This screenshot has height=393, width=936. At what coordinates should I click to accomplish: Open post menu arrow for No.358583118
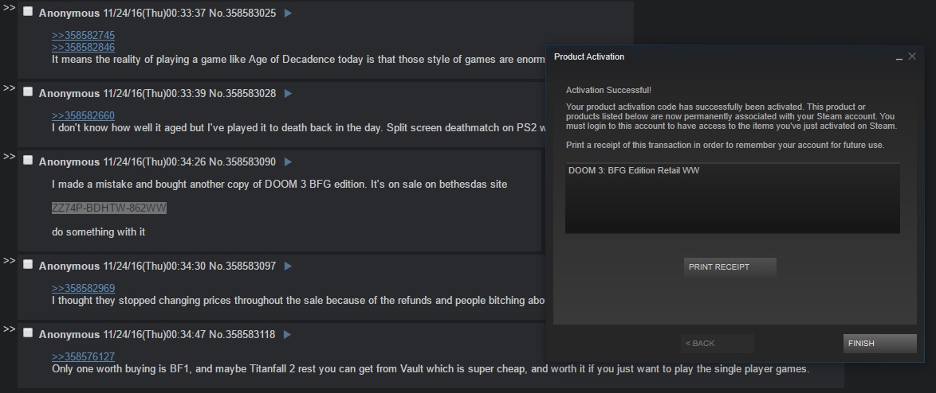[288, 335]
